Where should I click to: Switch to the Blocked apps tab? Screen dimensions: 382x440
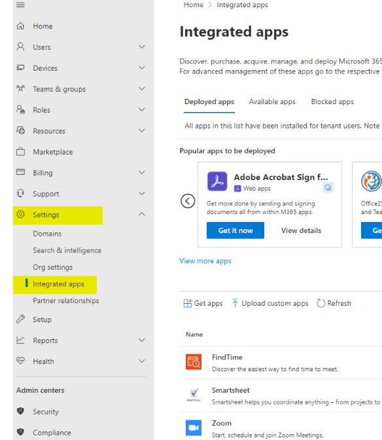(332, 102)
